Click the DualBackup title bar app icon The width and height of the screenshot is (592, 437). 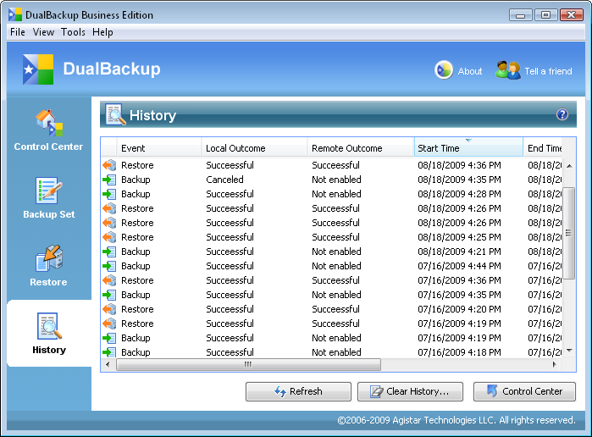(15, 14)
